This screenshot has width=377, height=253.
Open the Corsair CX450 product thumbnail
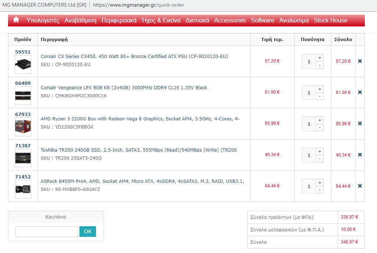point(23,64)
